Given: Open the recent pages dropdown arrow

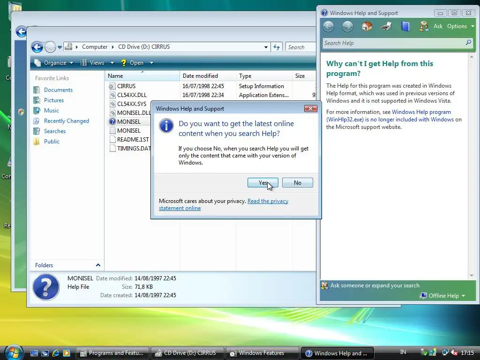Looking at the screenshot, I should coord(60,47).
